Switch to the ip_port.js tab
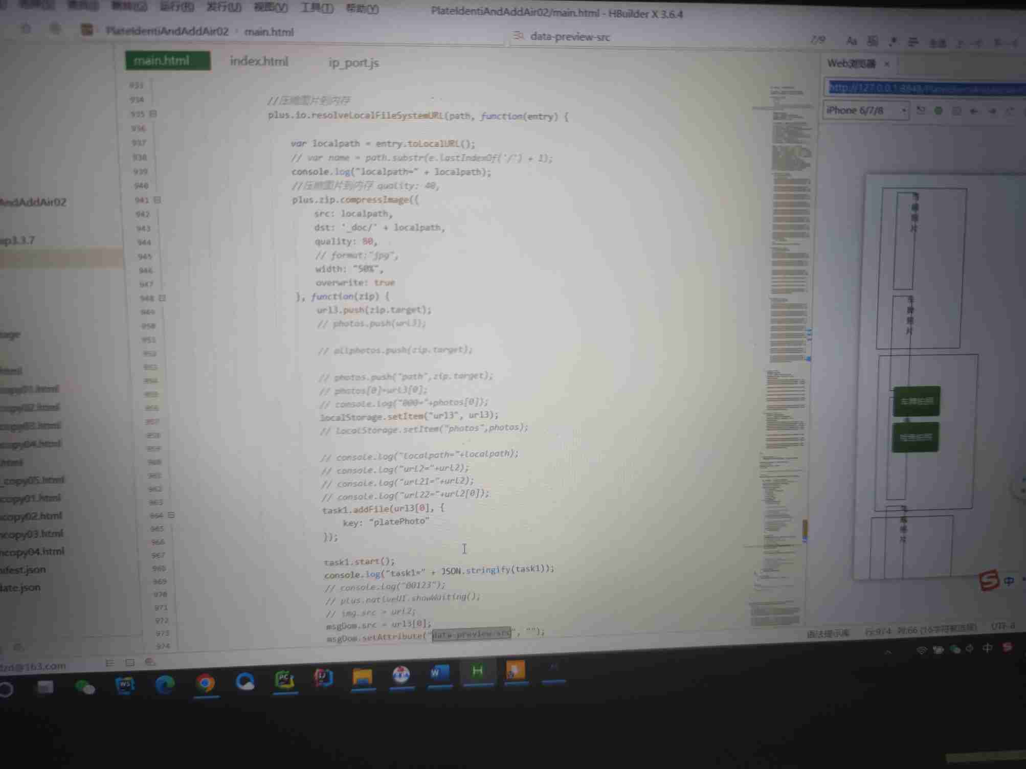1026x769 pixels. tap(353, 63)
